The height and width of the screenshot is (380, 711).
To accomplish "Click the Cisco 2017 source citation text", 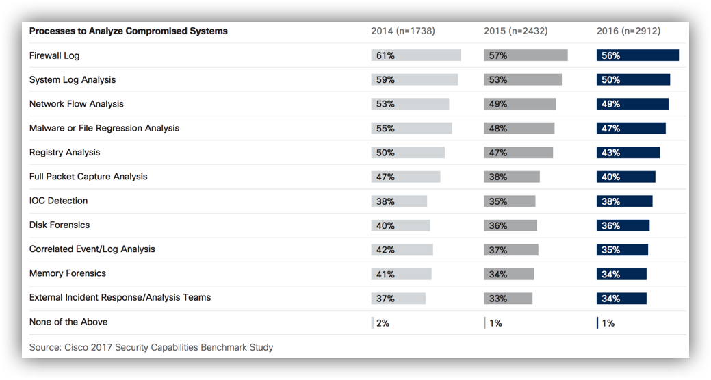I will 151,347.
